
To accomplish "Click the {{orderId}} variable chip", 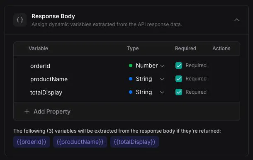I will (x=32, y=142).
